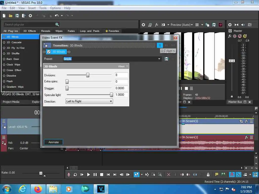Image resolution: width=259 pixels, height=194 pixels.
Task: Launch Firefox from the taskbar
Action: [x=38, y=189]
